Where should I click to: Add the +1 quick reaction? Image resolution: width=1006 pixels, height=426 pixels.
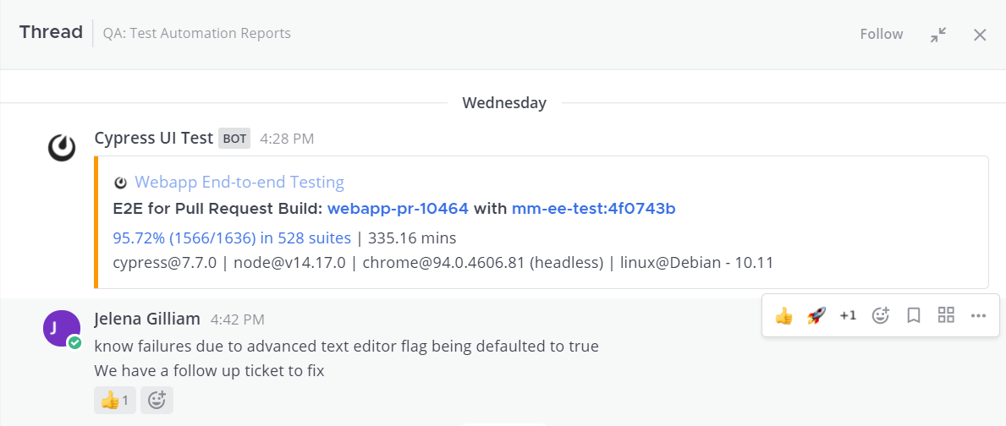(x=848, y=315)
